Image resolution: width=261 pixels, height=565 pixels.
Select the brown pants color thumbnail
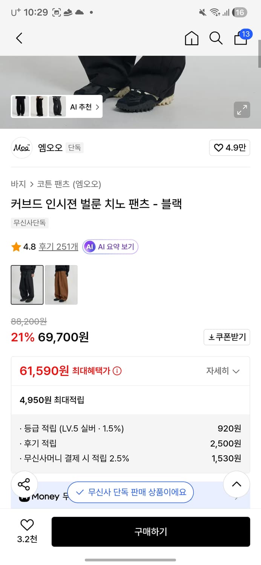pyautogui.click(x=61, y=285)
